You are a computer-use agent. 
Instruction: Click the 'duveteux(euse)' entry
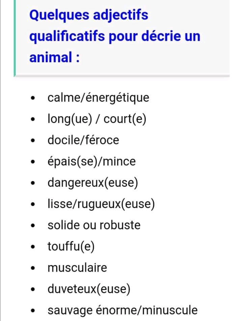tap(89, 289)
